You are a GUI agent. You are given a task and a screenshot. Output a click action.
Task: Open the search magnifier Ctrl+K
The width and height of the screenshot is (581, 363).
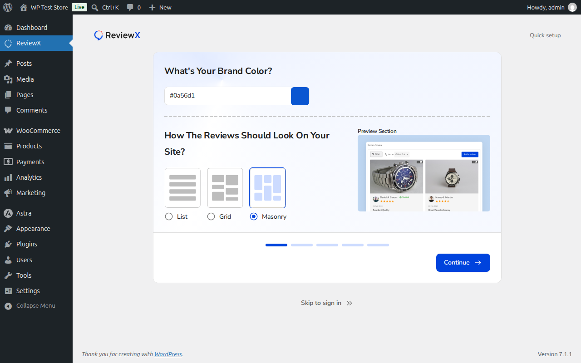[x=95, y=7]
